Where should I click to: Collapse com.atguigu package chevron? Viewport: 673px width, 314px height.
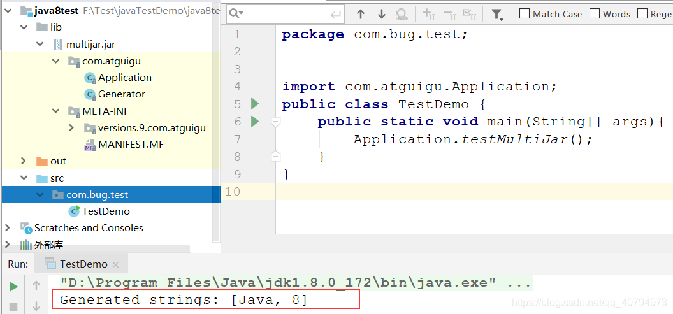point(55,61)
